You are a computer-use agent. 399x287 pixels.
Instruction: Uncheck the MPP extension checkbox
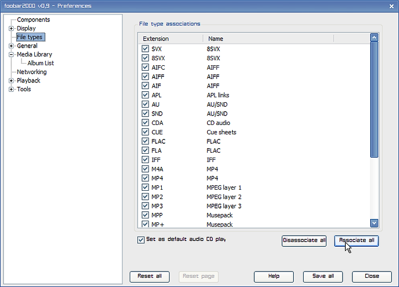[145, 215]
